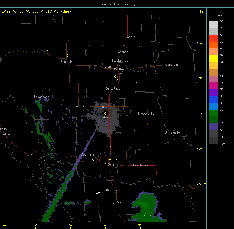Click the Strathmore city label
Image resolution: width=234 pixels, height=229 pixels.
click(140, 165)
